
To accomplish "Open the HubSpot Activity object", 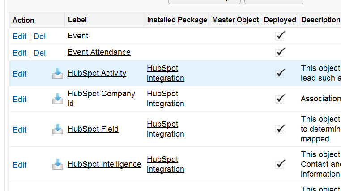I will pyautogui.click(x=97, y=73).
